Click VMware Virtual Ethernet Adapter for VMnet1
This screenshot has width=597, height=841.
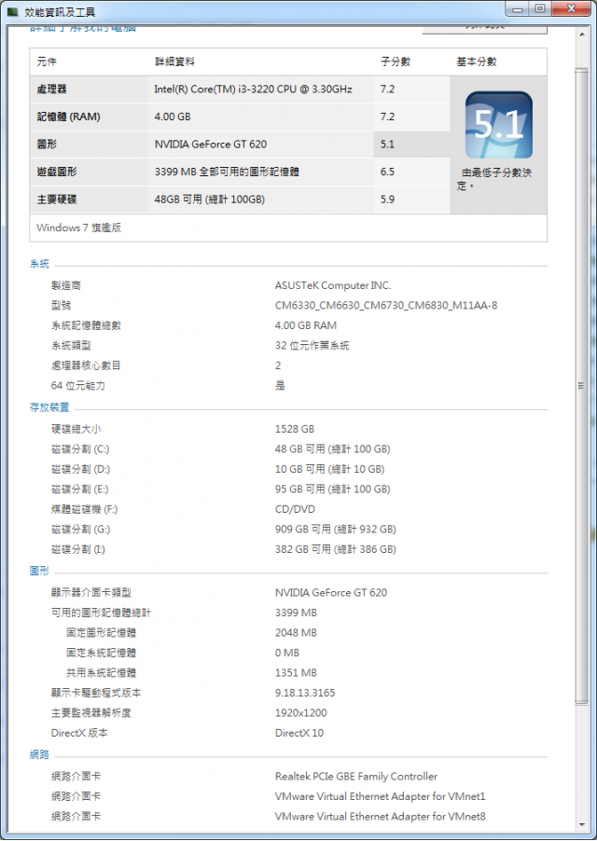pos(381,796)
